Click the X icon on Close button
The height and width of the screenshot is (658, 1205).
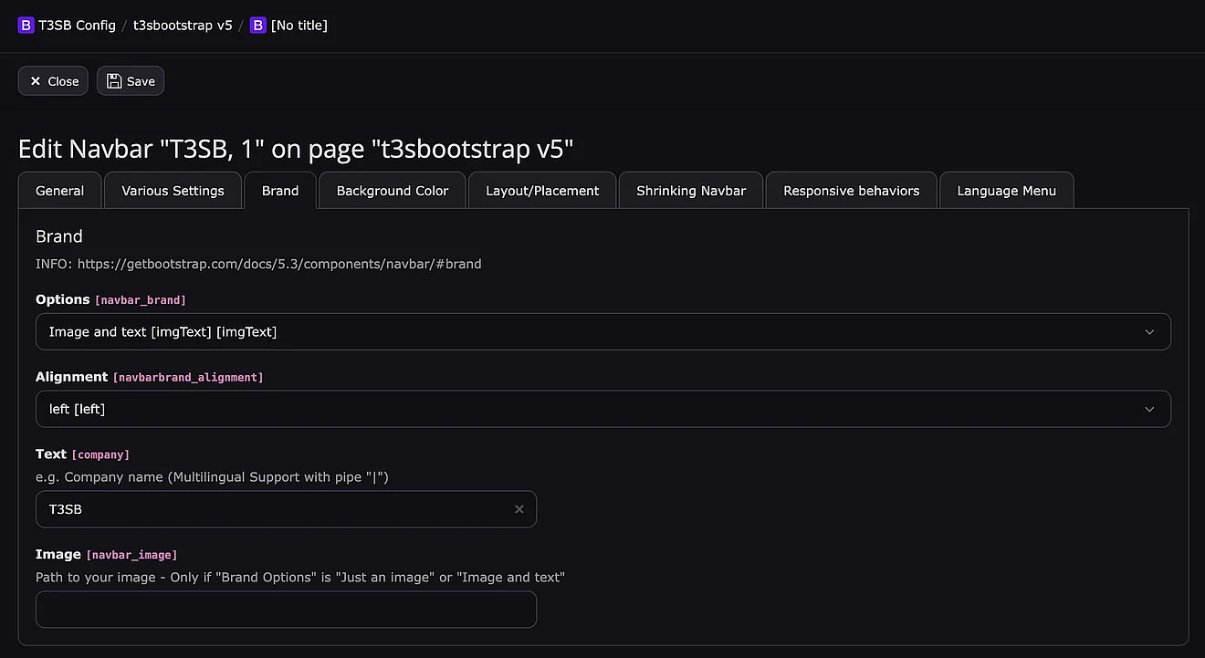[36, 81]
